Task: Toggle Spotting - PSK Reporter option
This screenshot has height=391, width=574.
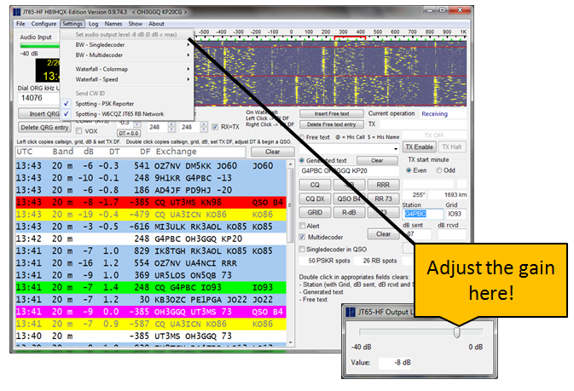Action: [127, 104]
